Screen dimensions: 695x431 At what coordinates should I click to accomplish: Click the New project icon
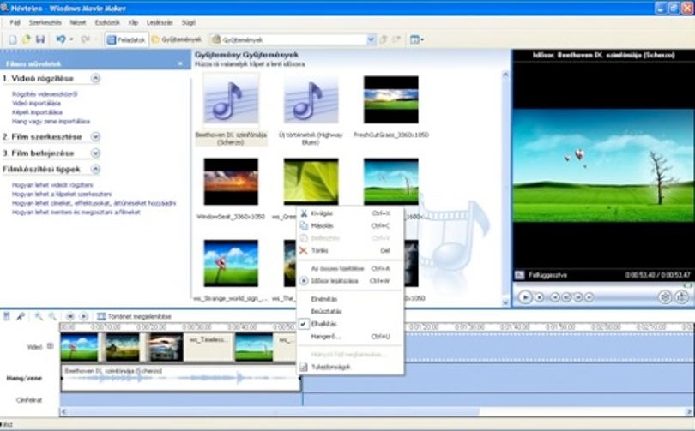(13, 39)
